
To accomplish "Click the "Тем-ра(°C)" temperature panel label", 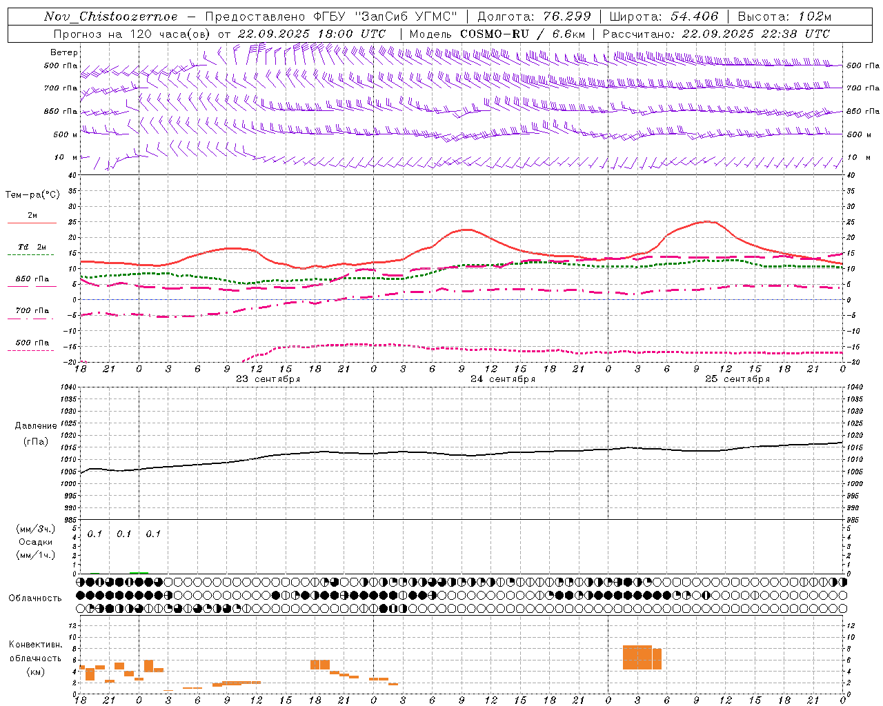I will [32, 195].
